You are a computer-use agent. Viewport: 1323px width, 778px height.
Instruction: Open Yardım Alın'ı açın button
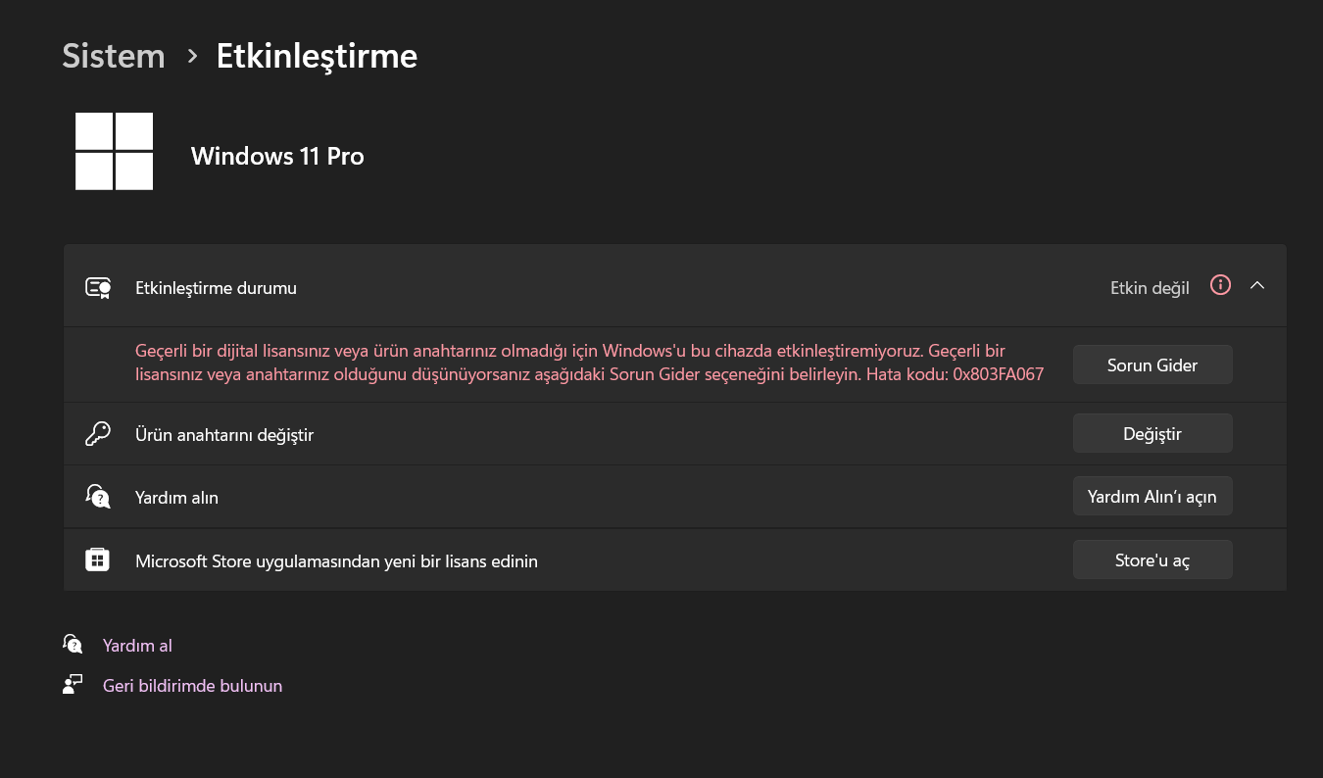coord(1151,497)
